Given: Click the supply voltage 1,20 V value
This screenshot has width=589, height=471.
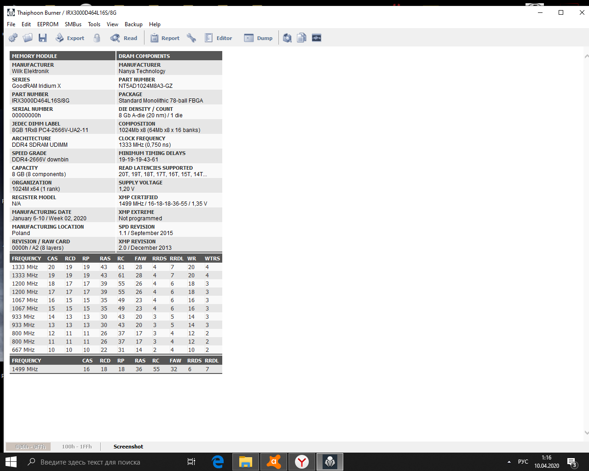Looking at the screenshot, I should (127, 189).
